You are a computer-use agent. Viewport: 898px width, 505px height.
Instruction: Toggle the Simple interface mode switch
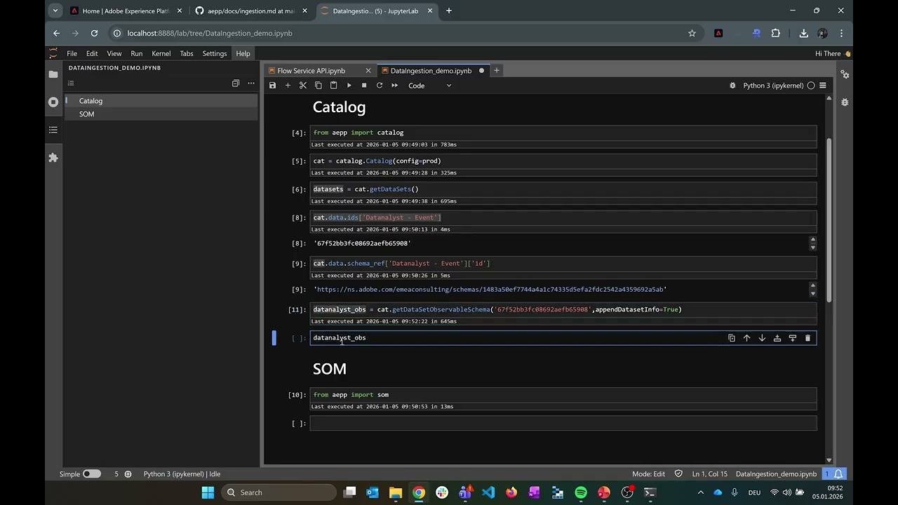92,474
